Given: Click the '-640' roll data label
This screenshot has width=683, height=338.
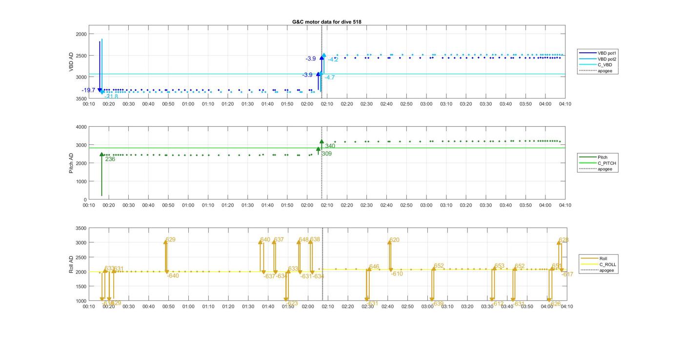Looking at the screenshot, I should (173, 276).
